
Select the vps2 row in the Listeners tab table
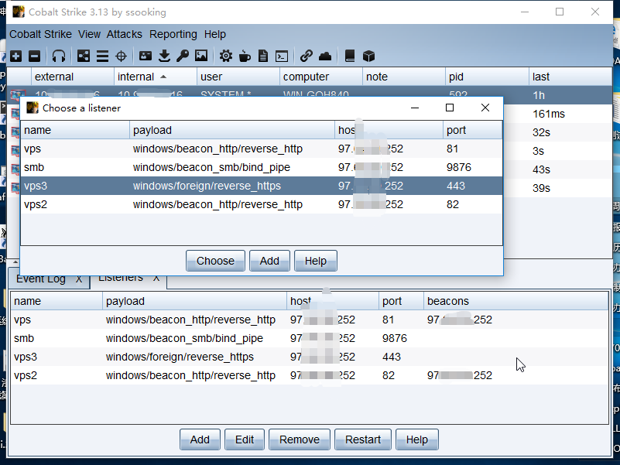tap(310, 375)
